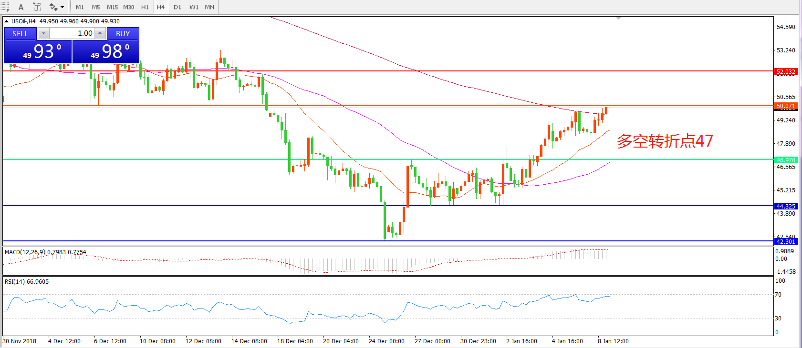Click the lot volume field showing 1.00
Image resolution: width=802 pixels, height=348 pixels.
click(x=72, y=33)
